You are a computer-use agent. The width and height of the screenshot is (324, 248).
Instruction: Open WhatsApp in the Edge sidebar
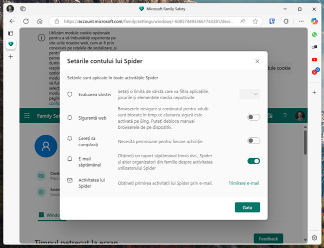tap(314, 34)
